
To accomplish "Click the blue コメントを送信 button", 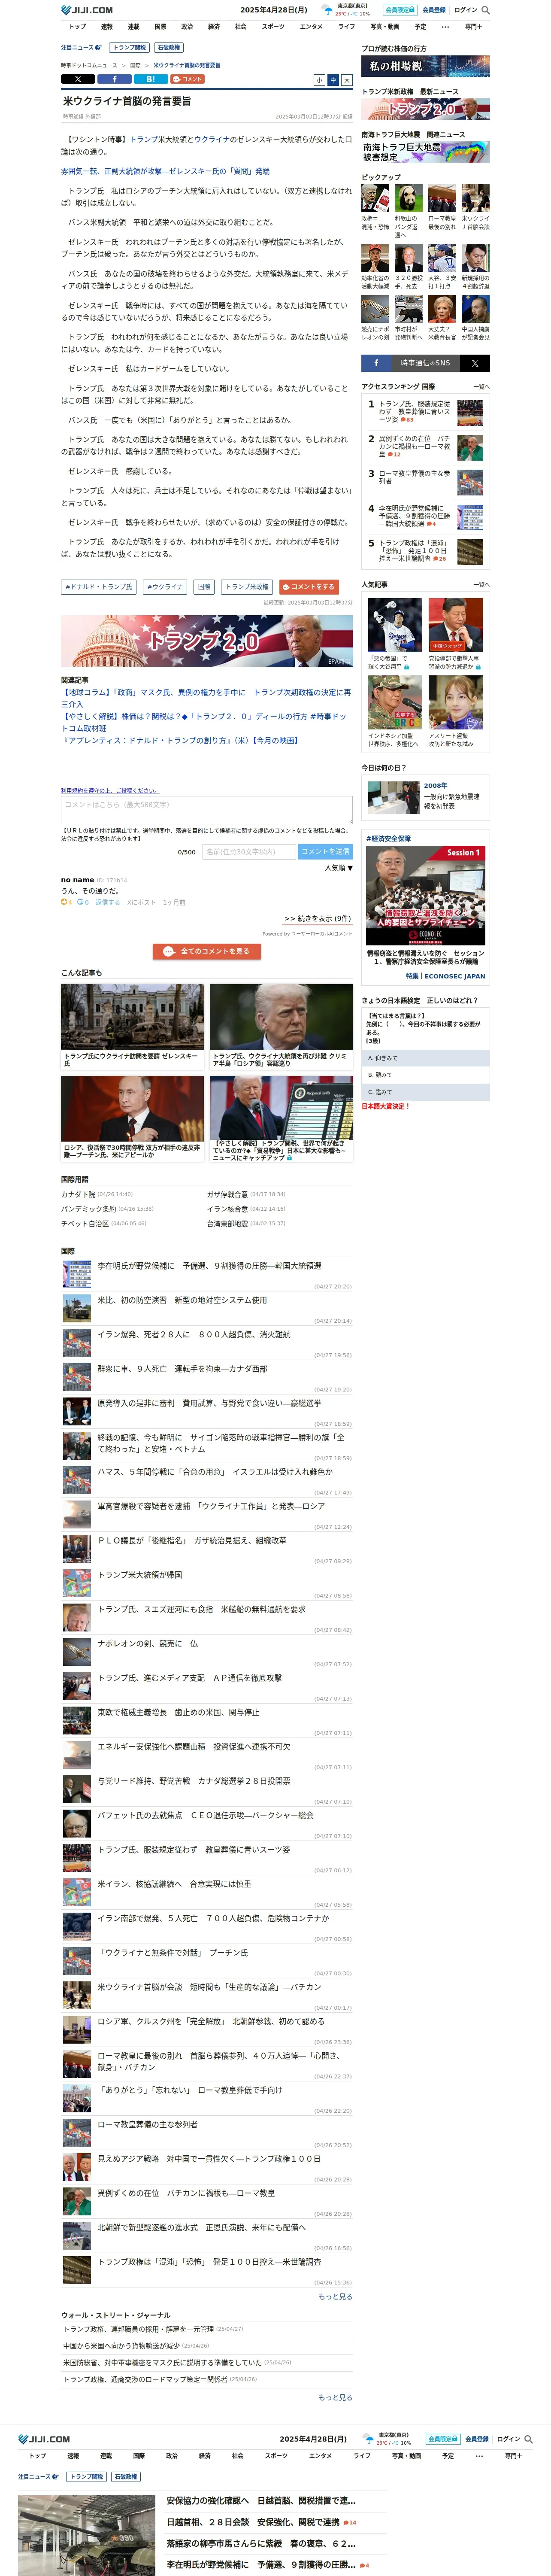I will pos(325,852).
